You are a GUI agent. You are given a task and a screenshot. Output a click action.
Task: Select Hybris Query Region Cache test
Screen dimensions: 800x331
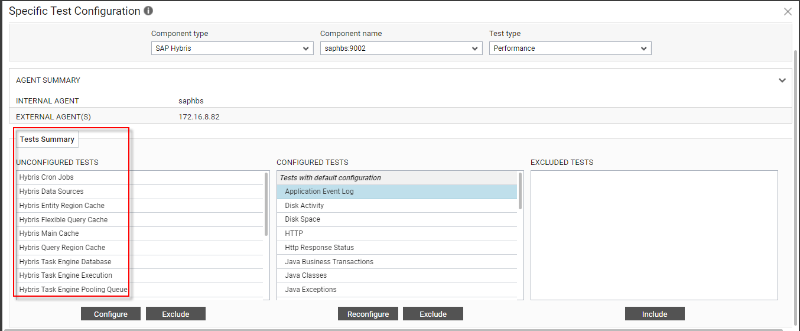139,248
